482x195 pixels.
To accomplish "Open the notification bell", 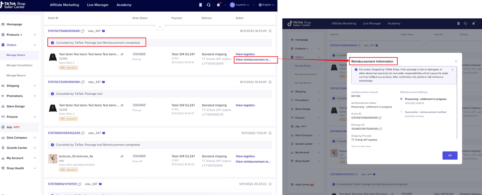I will click(x=218, y=5).
